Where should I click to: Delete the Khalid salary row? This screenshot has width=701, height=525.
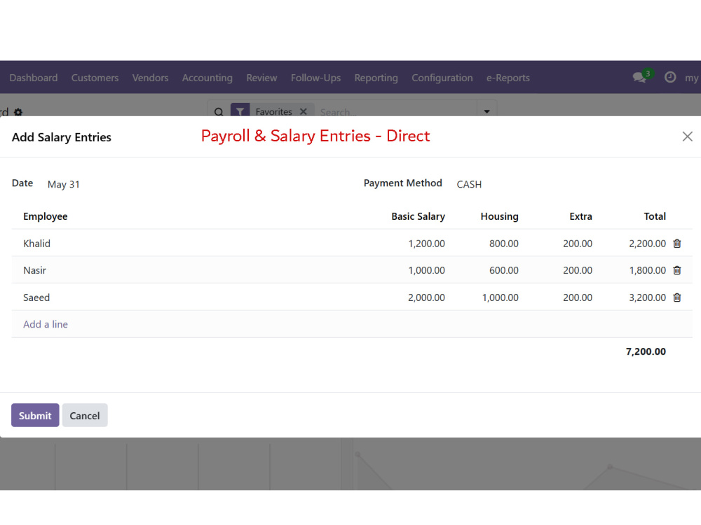(677, 244)
